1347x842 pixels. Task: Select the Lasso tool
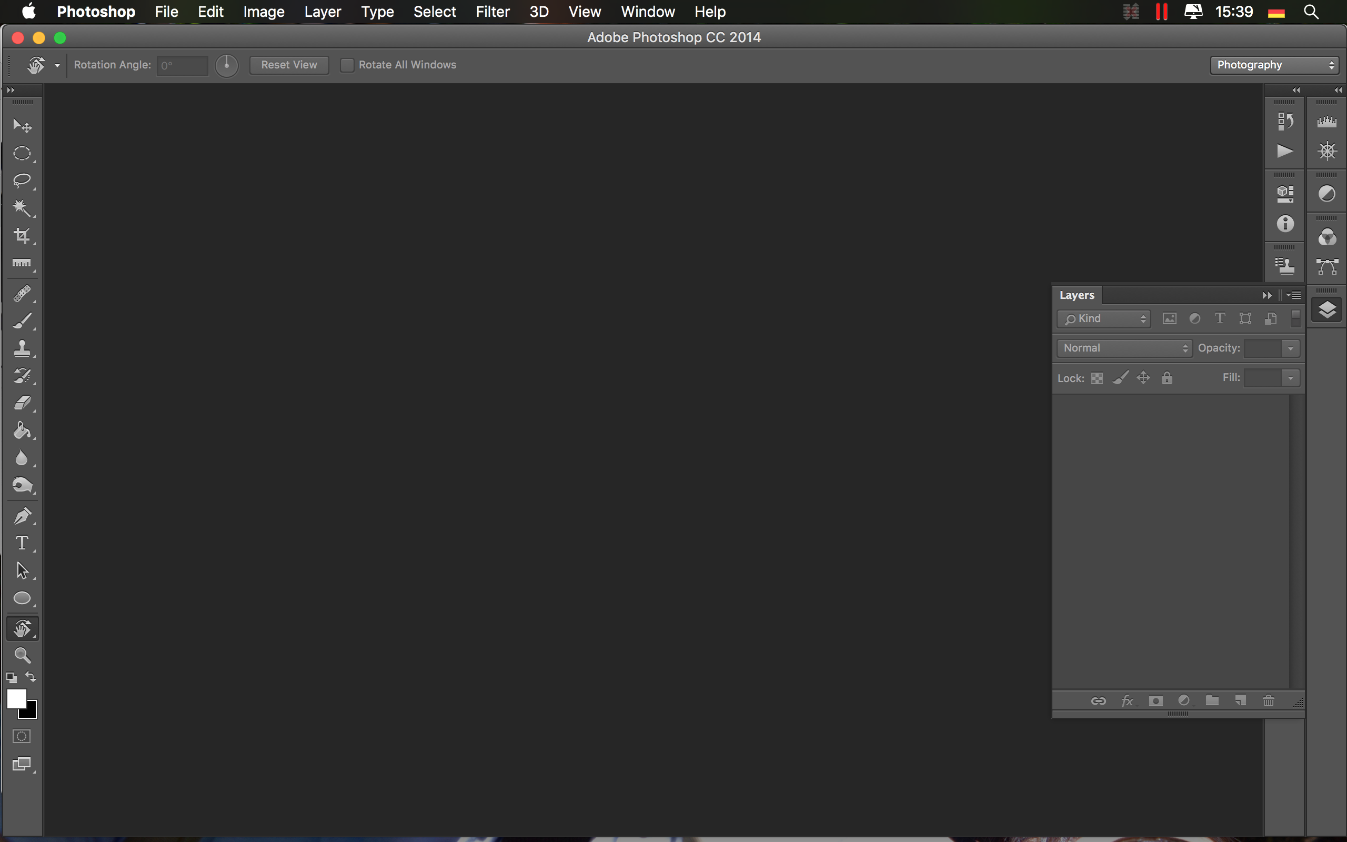point(22,181)
